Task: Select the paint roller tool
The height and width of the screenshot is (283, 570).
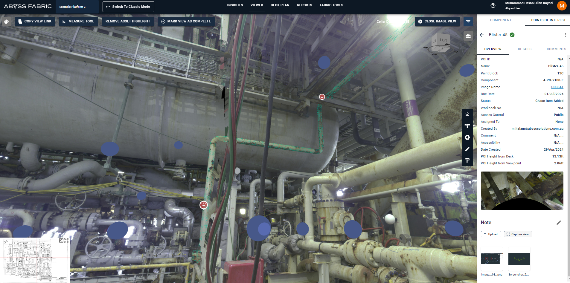Action: 467,161
